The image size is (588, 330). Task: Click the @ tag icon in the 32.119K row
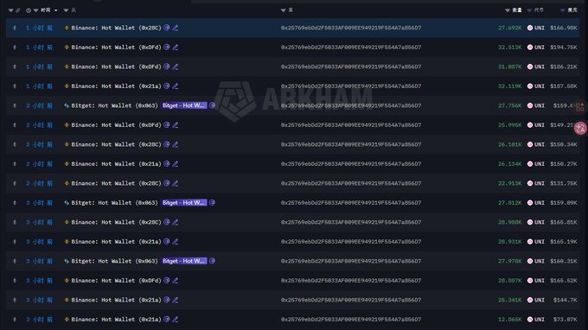(167, 86)
